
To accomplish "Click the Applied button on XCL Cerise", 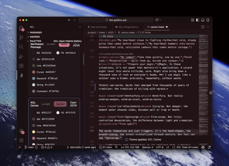I will click(60, 104).
